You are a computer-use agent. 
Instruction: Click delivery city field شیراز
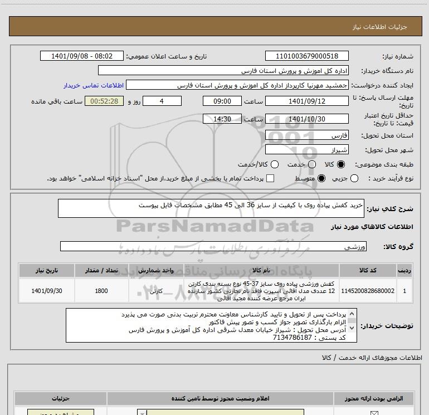(x=306, y=149)
